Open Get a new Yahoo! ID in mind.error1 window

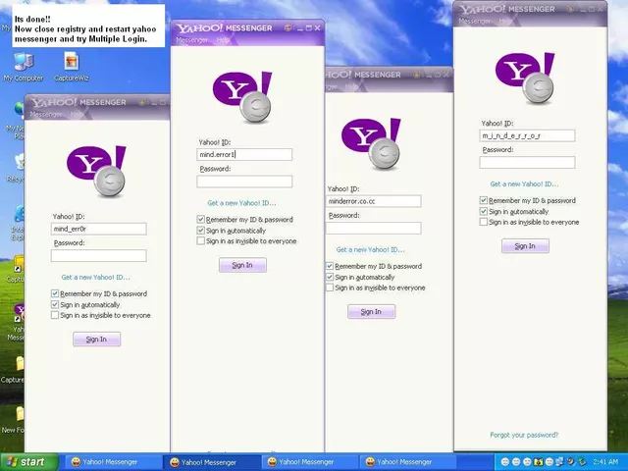coord(241,203)
